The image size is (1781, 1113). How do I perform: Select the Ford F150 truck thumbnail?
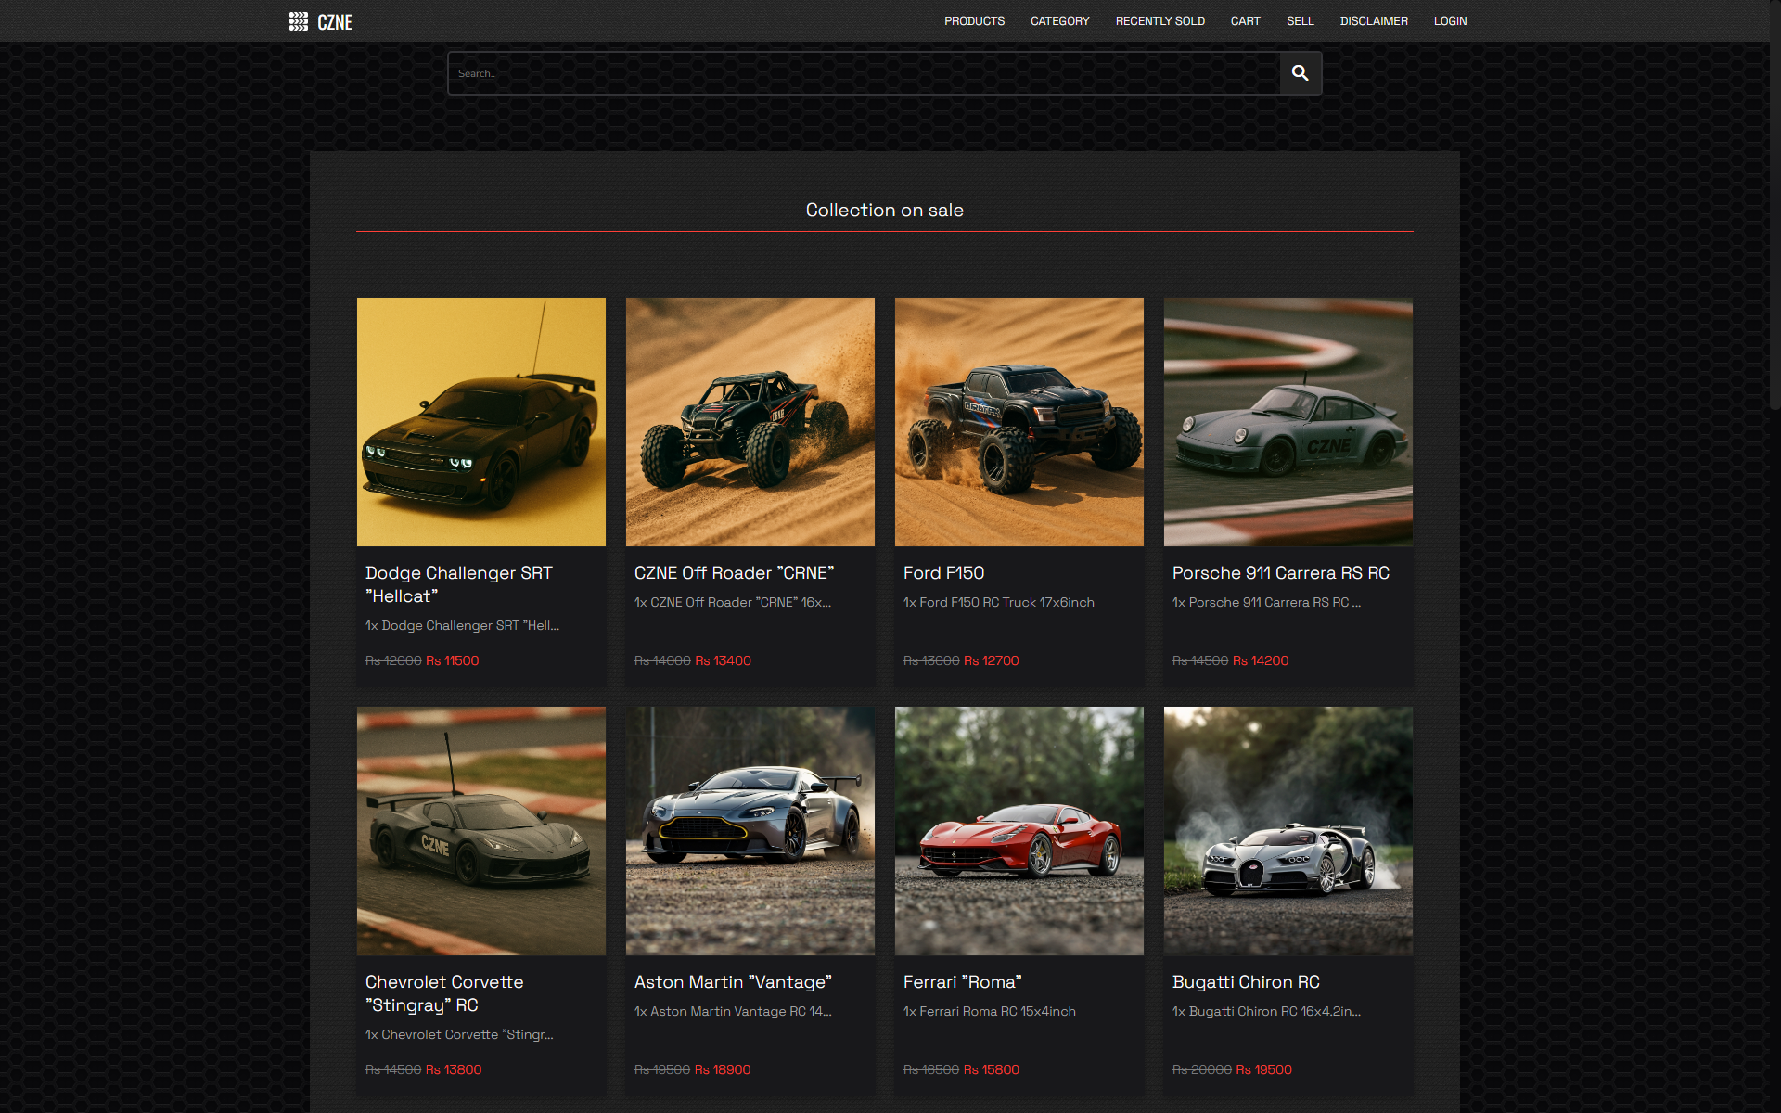click(x=1019, y=422)
